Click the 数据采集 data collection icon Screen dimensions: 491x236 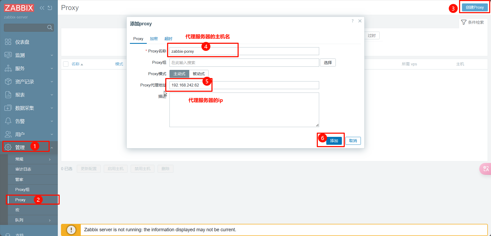click(8, 108)
